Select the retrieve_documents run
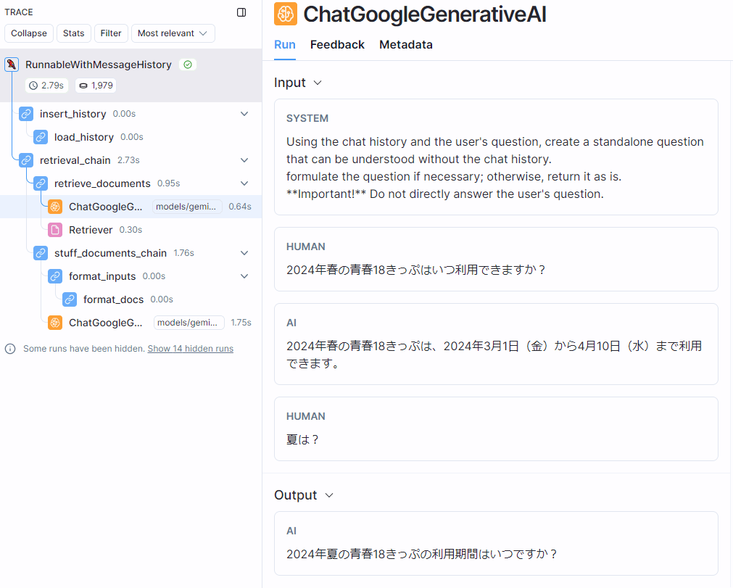Image resolution: width=733 pixels, height=588 pixels. click(131, 183)
